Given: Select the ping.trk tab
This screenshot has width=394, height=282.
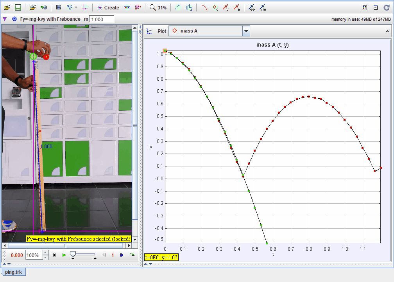Looking at the screenshot, I should tap(13, 271).
